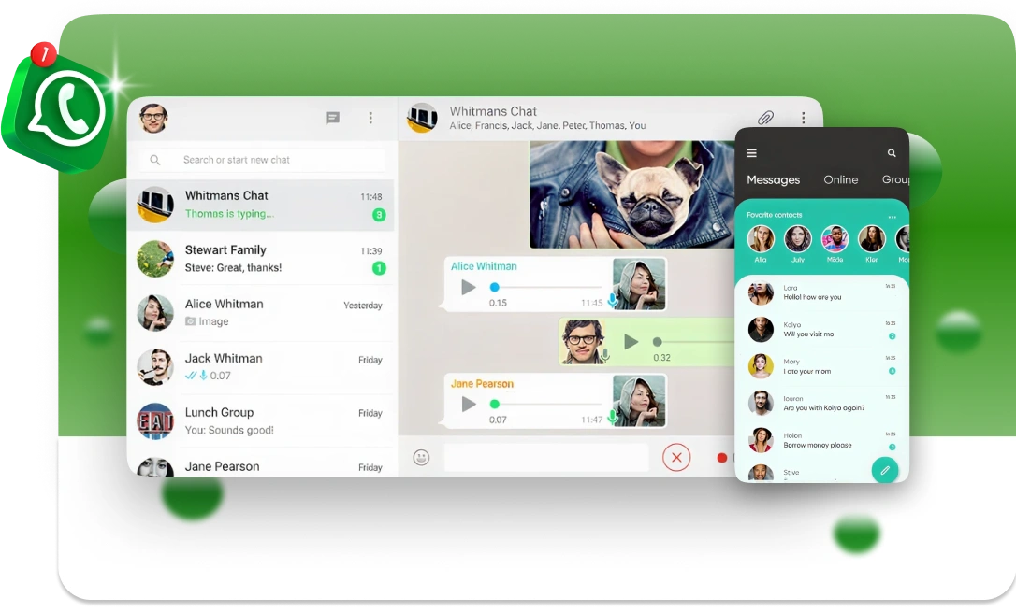Switch to the Groups tab

[895, 179]
